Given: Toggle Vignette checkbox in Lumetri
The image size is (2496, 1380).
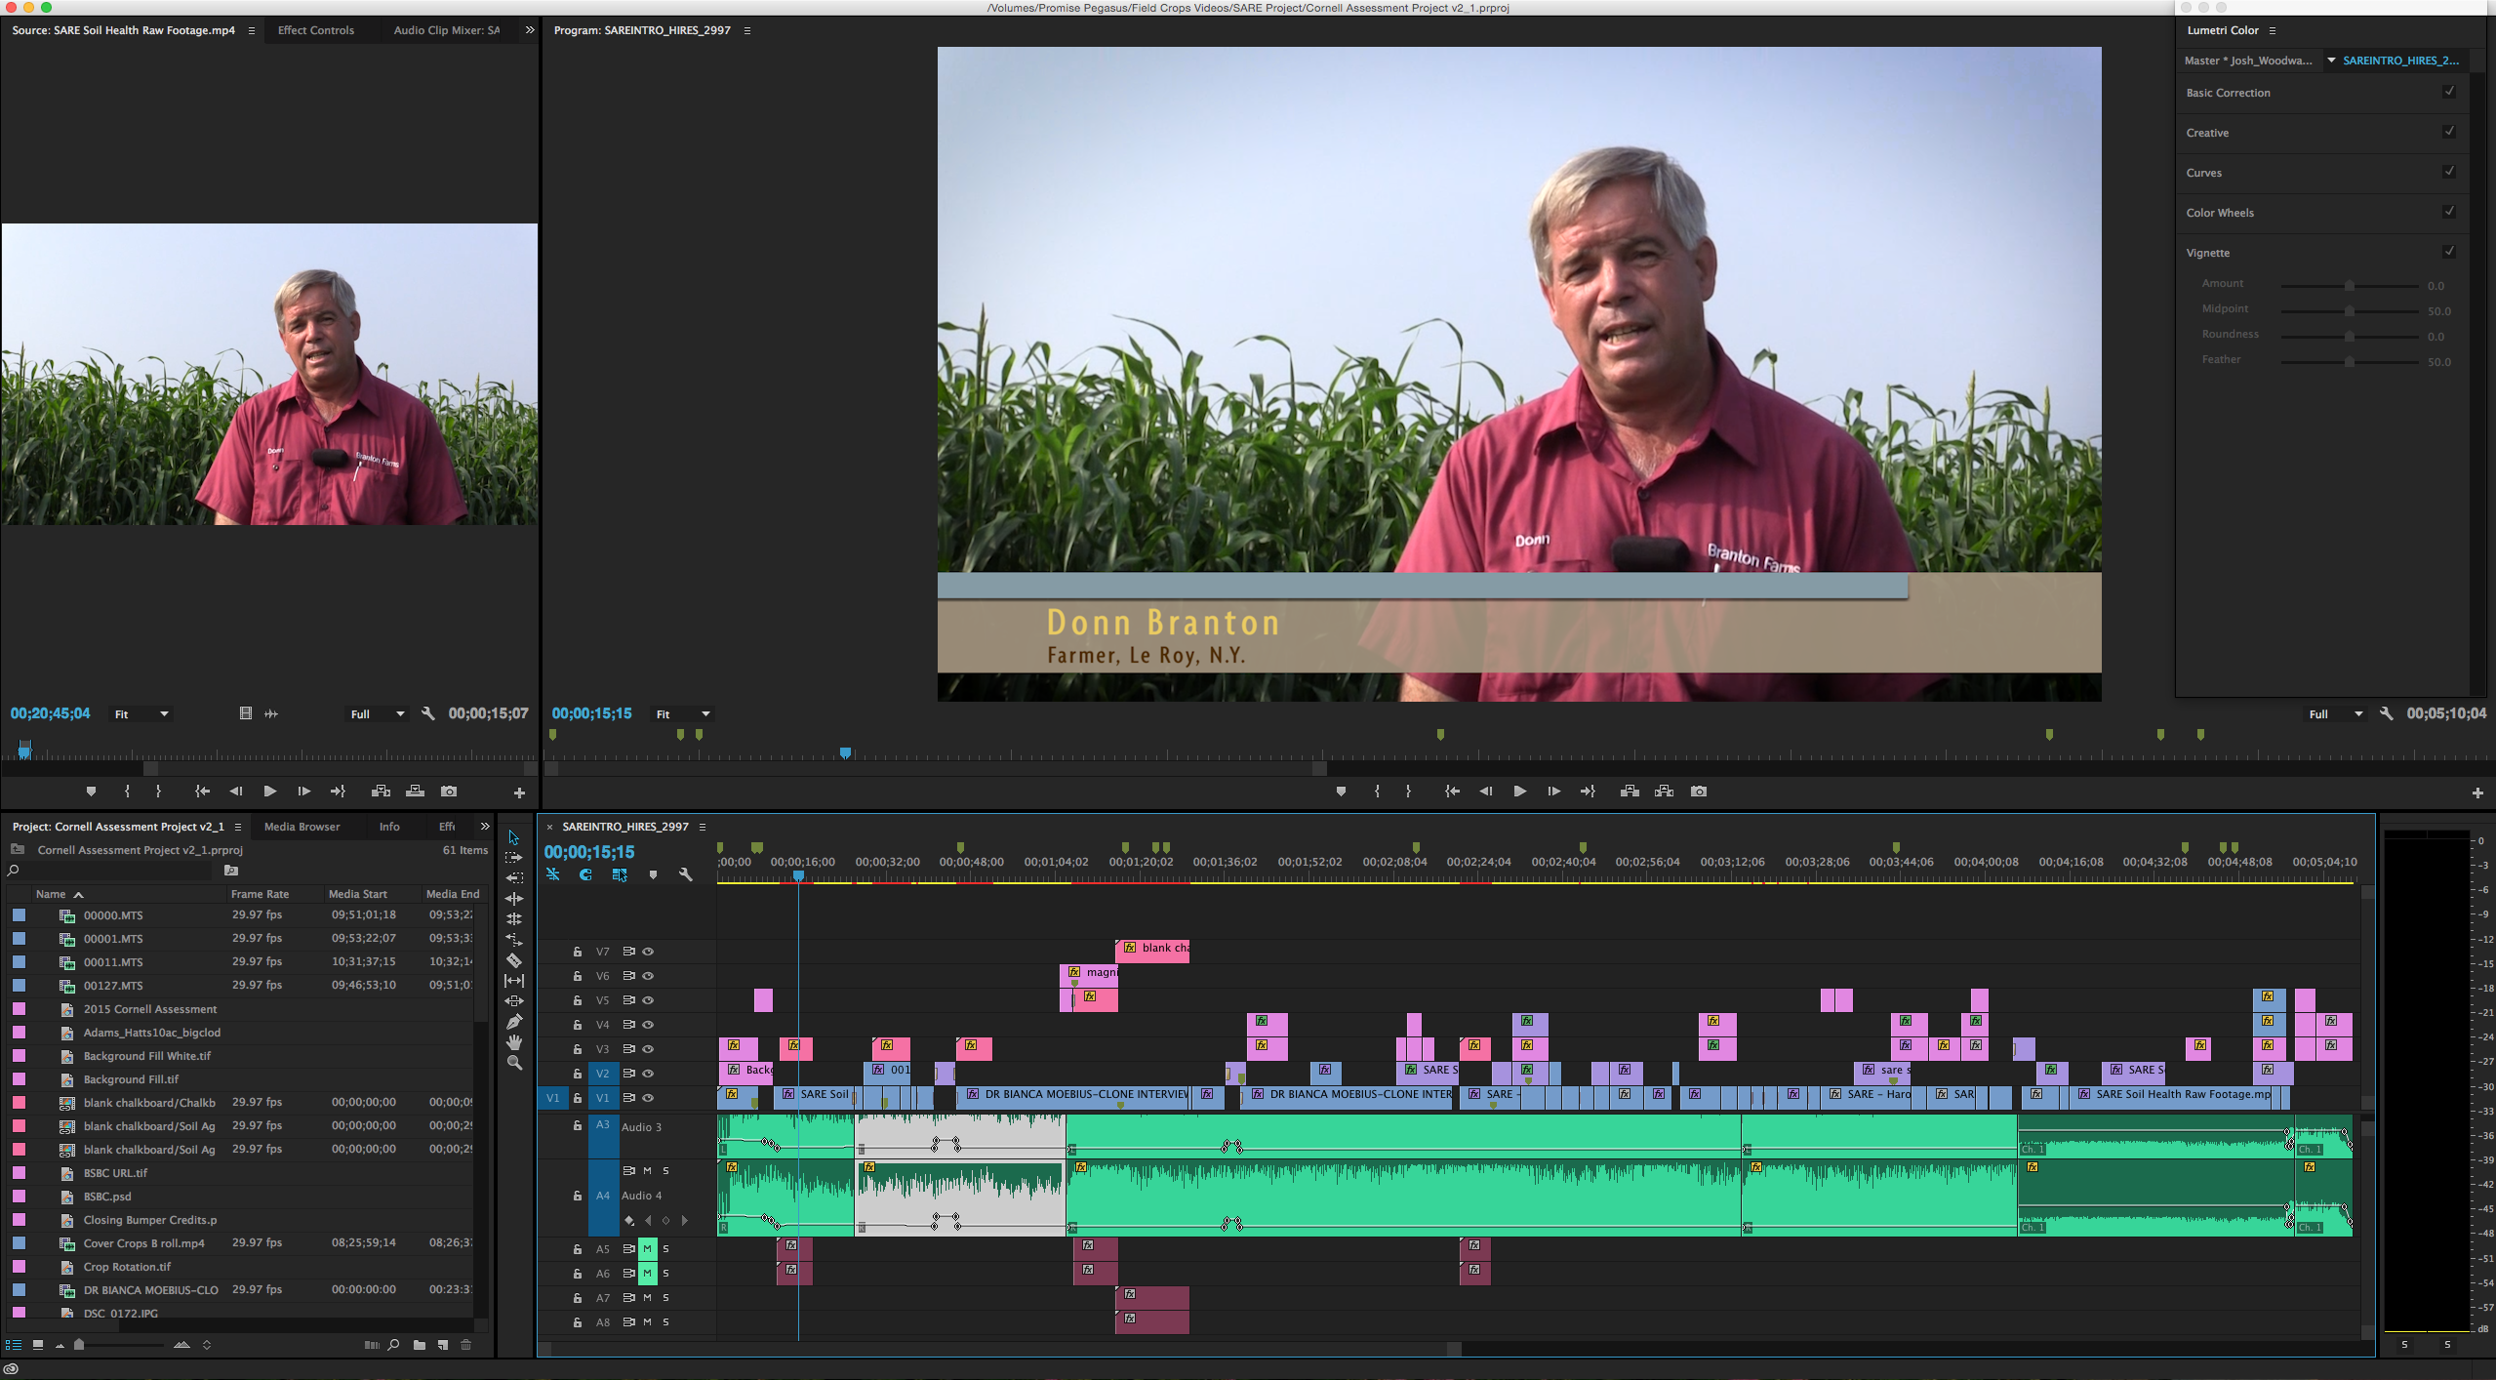Looking at the screenshot, I should (x=2449, y=252).
